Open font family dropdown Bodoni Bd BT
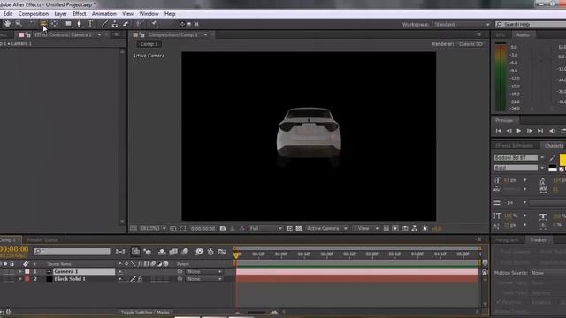The height and width of the screenshot is (318, 566). (519, 157)
